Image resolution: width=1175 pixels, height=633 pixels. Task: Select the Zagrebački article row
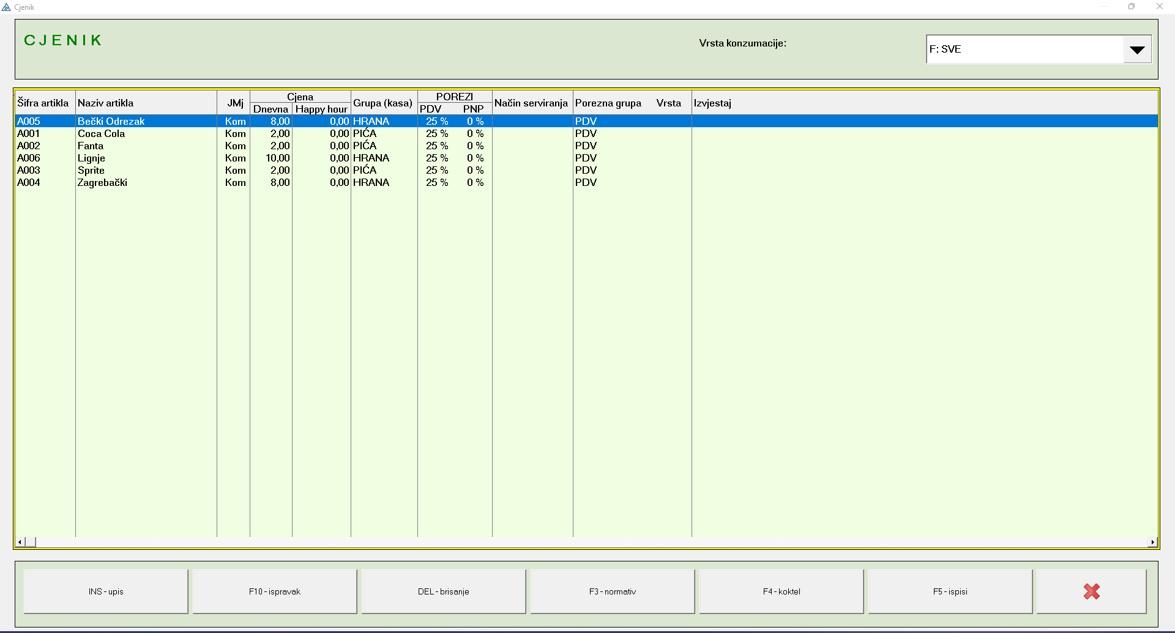102,182
